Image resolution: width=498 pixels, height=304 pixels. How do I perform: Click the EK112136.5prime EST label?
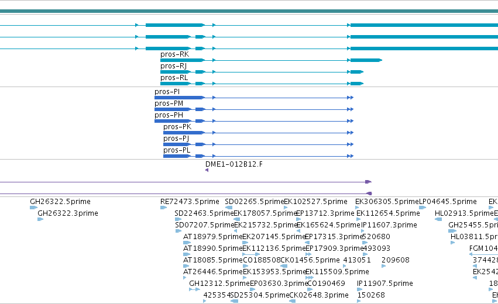[x=274, y=249]
